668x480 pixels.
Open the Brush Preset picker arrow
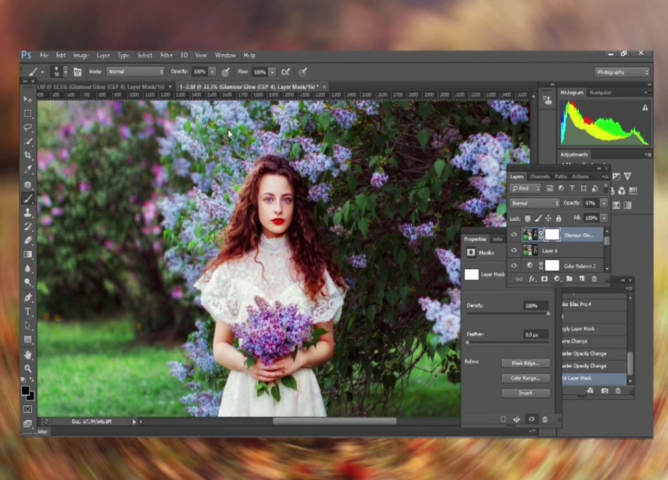coord(65,72)
